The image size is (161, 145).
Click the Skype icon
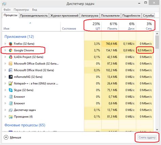coord(11,90)
